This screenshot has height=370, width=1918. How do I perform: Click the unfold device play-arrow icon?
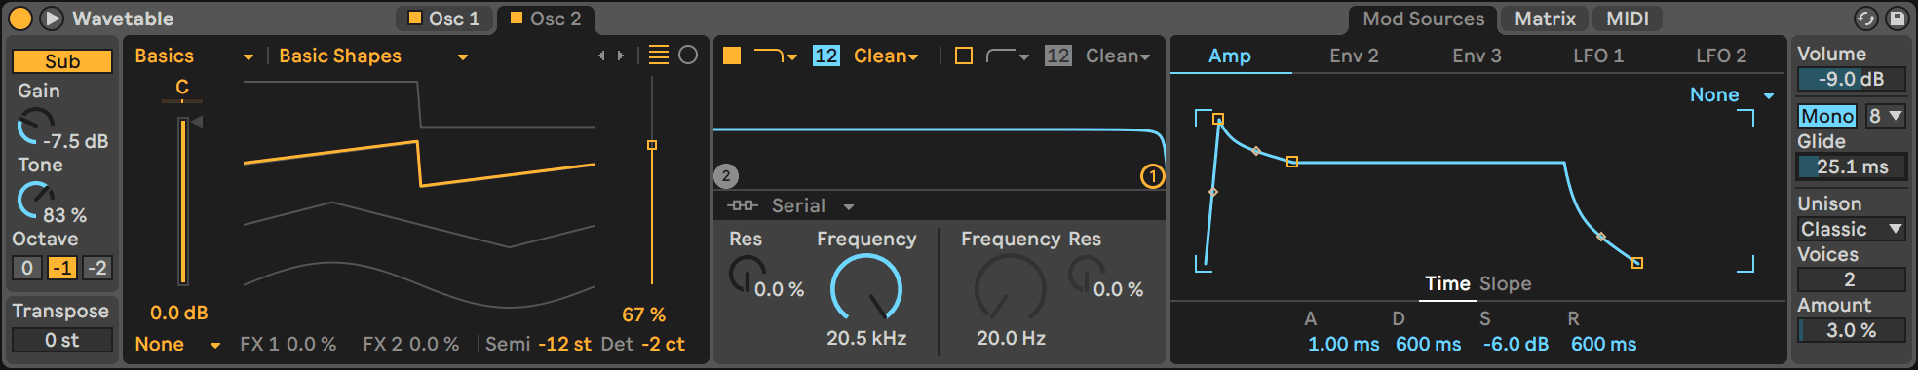[x=53, y=18]
